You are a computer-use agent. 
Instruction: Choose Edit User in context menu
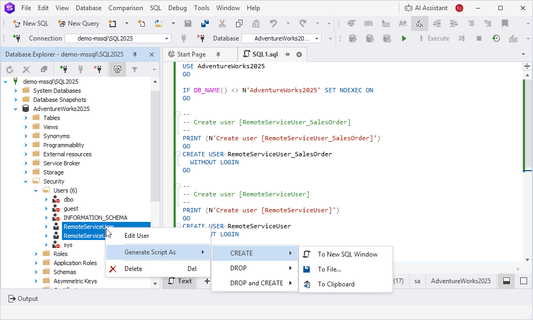tap(158, 236)
